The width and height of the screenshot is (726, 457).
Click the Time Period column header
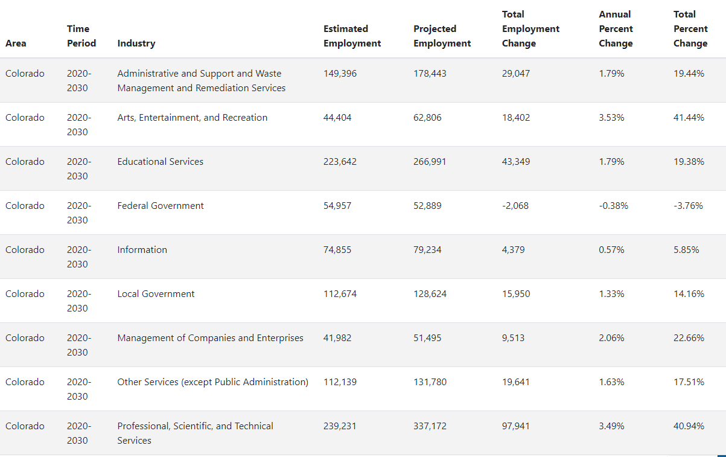pos(81,36)
